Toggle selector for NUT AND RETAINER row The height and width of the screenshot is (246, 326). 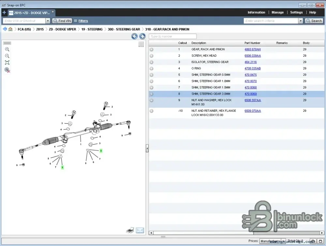click(x=152, y=111)
